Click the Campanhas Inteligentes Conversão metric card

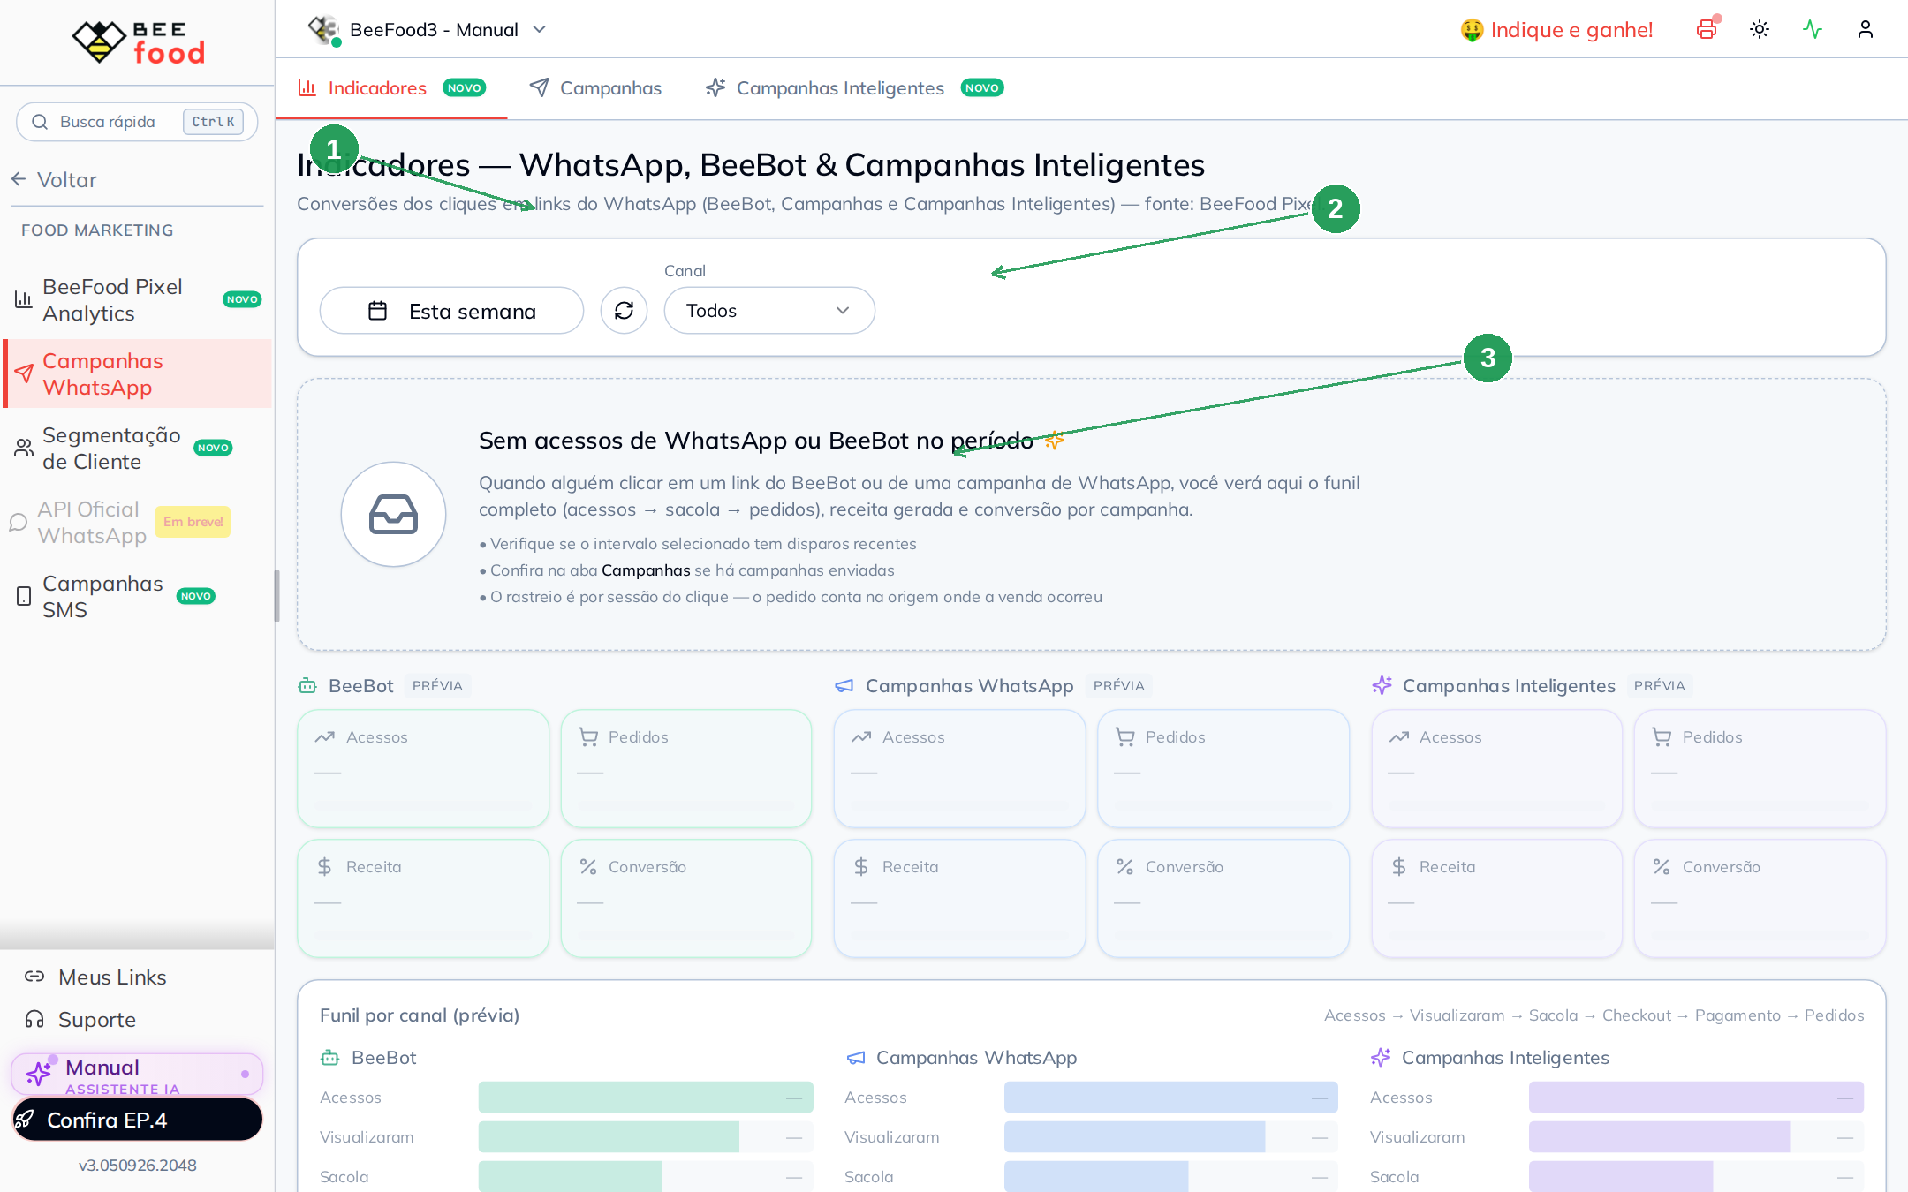[1760, 898]
